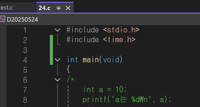Click the commented printf statement
Image resolution: width=200 pixels, height=107 pixels.
point(127,100)
